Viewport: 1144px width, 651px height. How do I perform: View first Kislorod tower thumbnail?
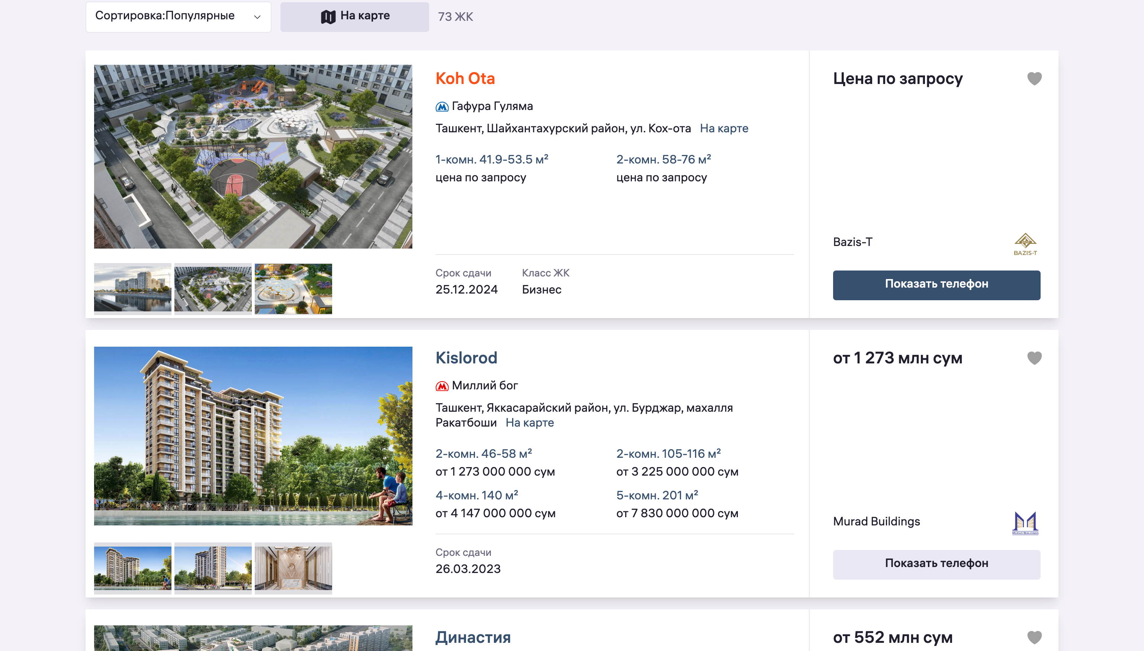[132, 568]
